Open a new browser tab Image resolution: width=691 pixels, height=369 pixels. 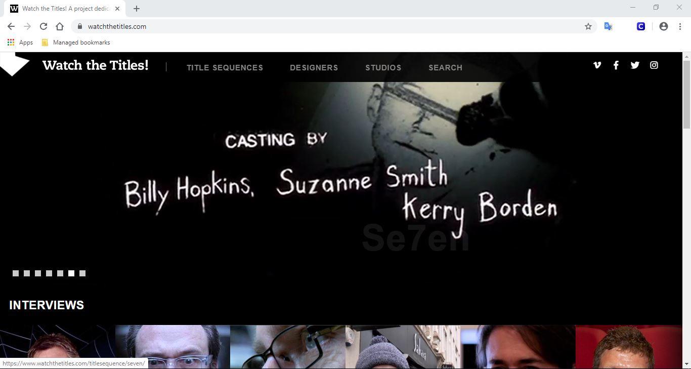[137, 9]
